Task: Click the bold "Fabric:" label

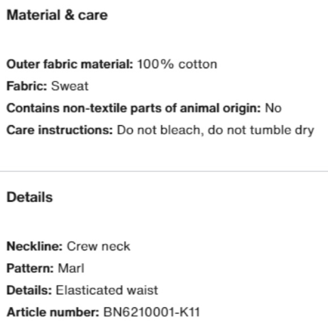Action: pos(27,86)
